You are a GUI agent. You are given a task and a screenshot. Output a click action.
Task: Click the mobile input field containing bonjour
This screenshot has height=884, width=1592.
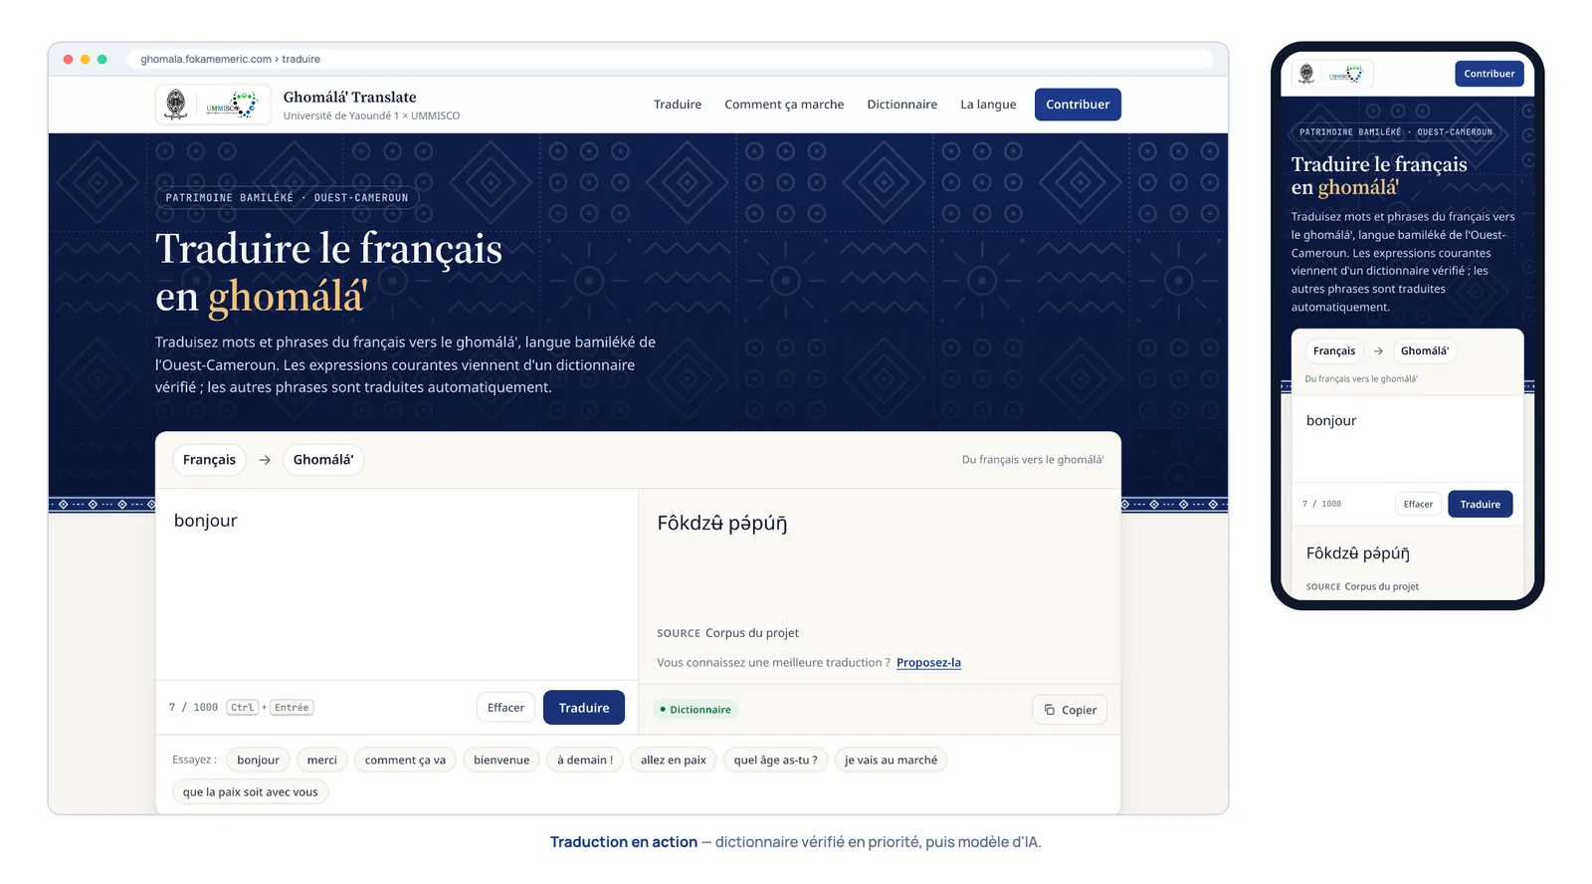1407,439
